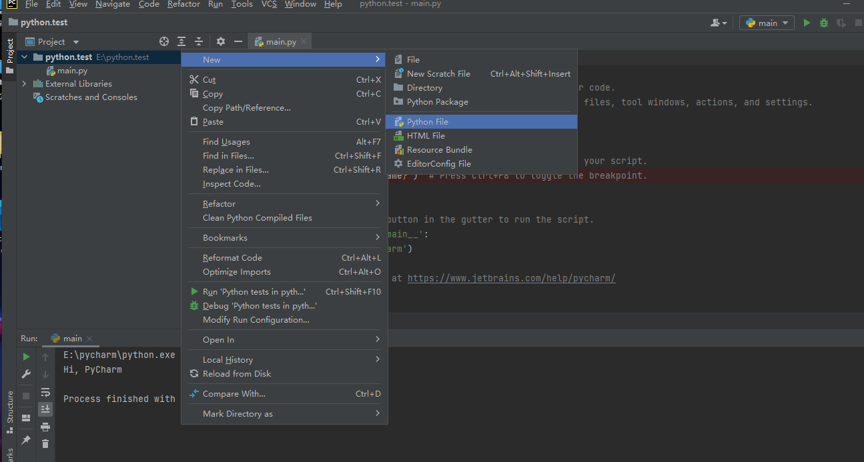Expand all nodes in the Project view
Viewport: 864px width, 462px height.
coord(181,41)
